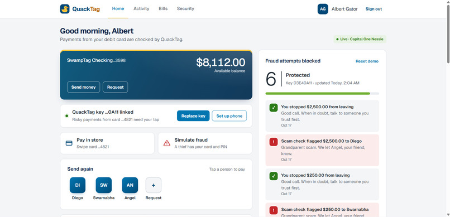The image size is (450, 217).
Task: Click the 'QuackTag key ...0A11 linked' text
Action: coord(103,112)
